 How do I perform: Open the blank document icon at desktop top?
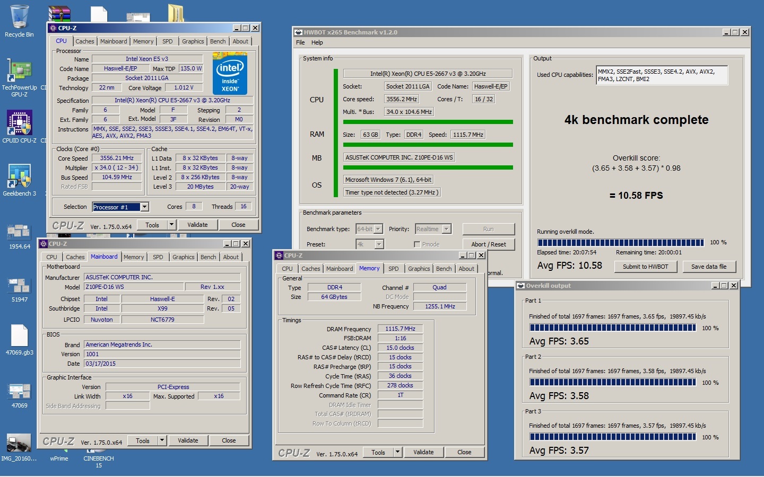coord(99,14)
